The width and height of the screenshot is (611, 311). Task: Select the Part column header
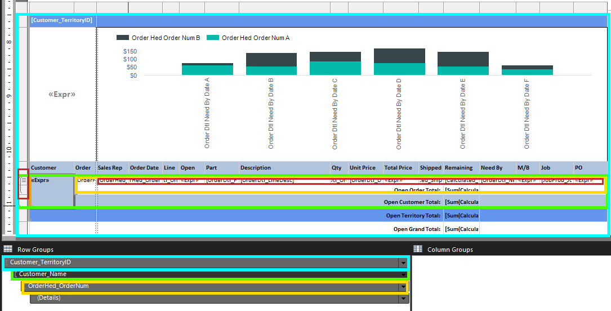pos(222,167)
